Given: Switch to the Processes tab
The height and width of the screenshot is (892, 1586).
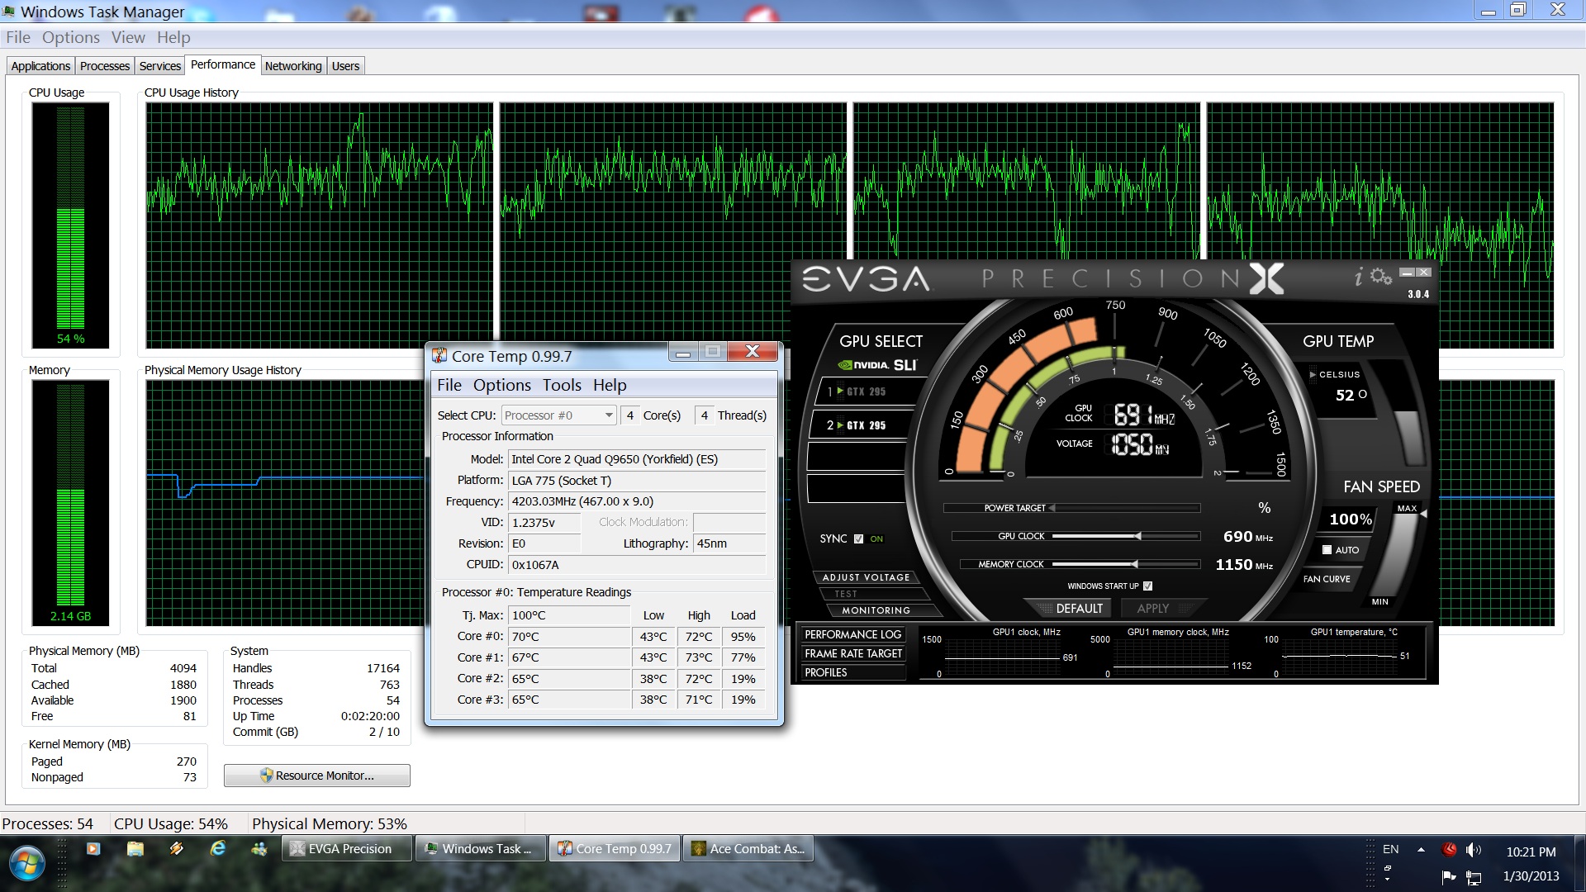Looking at the screenshot, I should (x=105, y=66).
